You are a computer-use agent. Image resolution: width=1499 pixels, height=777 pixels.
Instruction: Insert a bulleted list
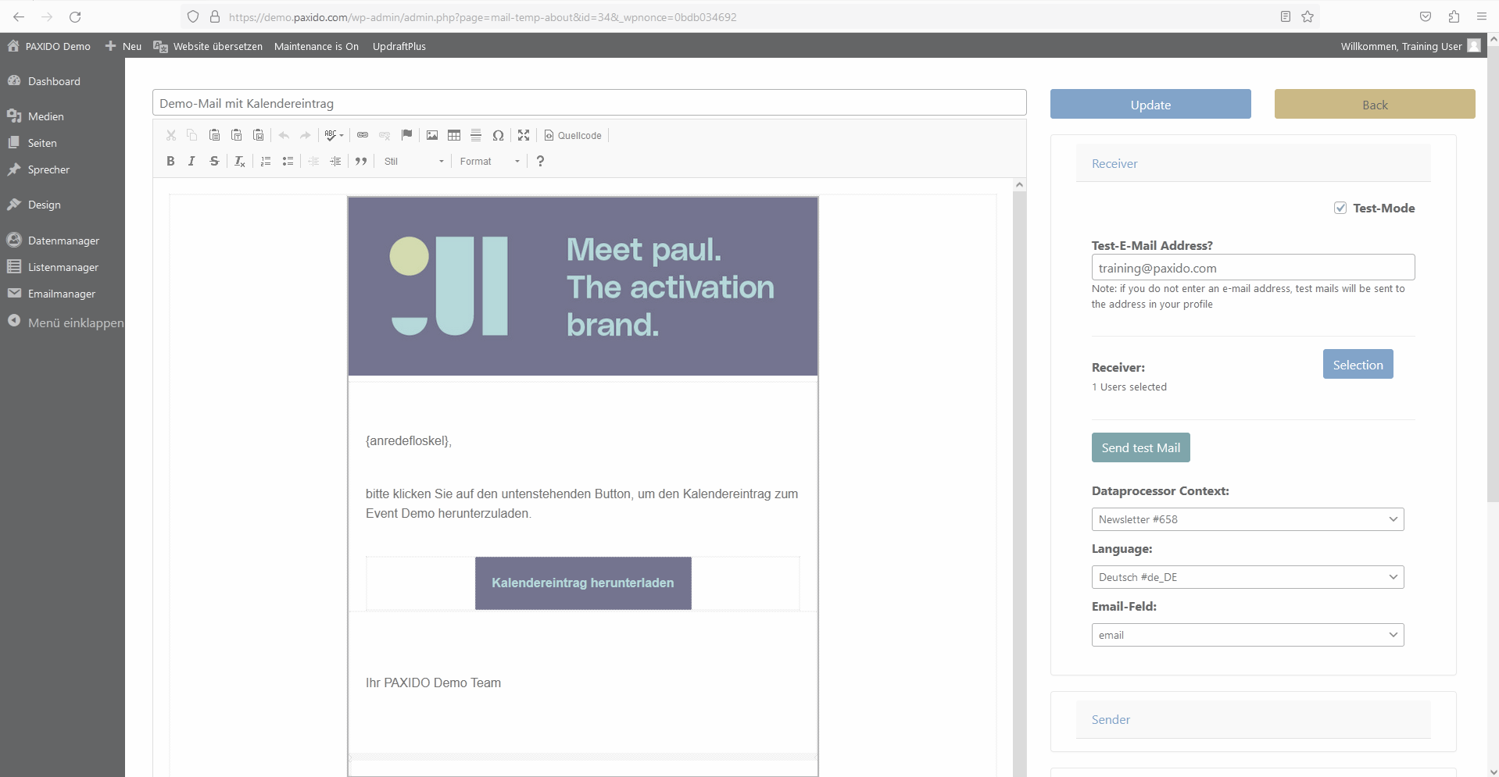(x=288, y=161)
